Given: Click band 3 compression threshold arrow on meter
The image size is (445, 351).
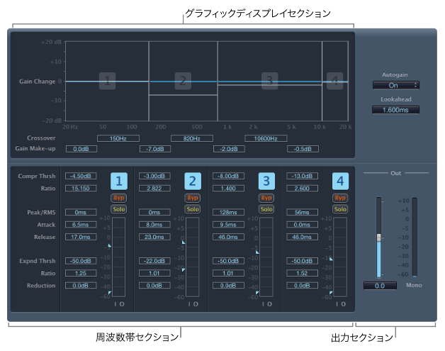Looking at the screenshot, I should (x=257, y=252).
